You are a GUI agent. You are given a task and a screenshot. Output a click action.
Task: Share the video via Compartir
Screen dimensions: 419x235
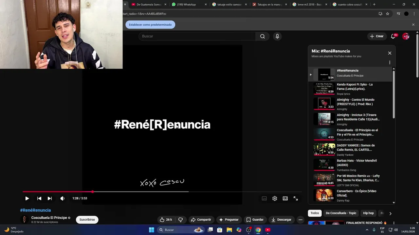201,220
